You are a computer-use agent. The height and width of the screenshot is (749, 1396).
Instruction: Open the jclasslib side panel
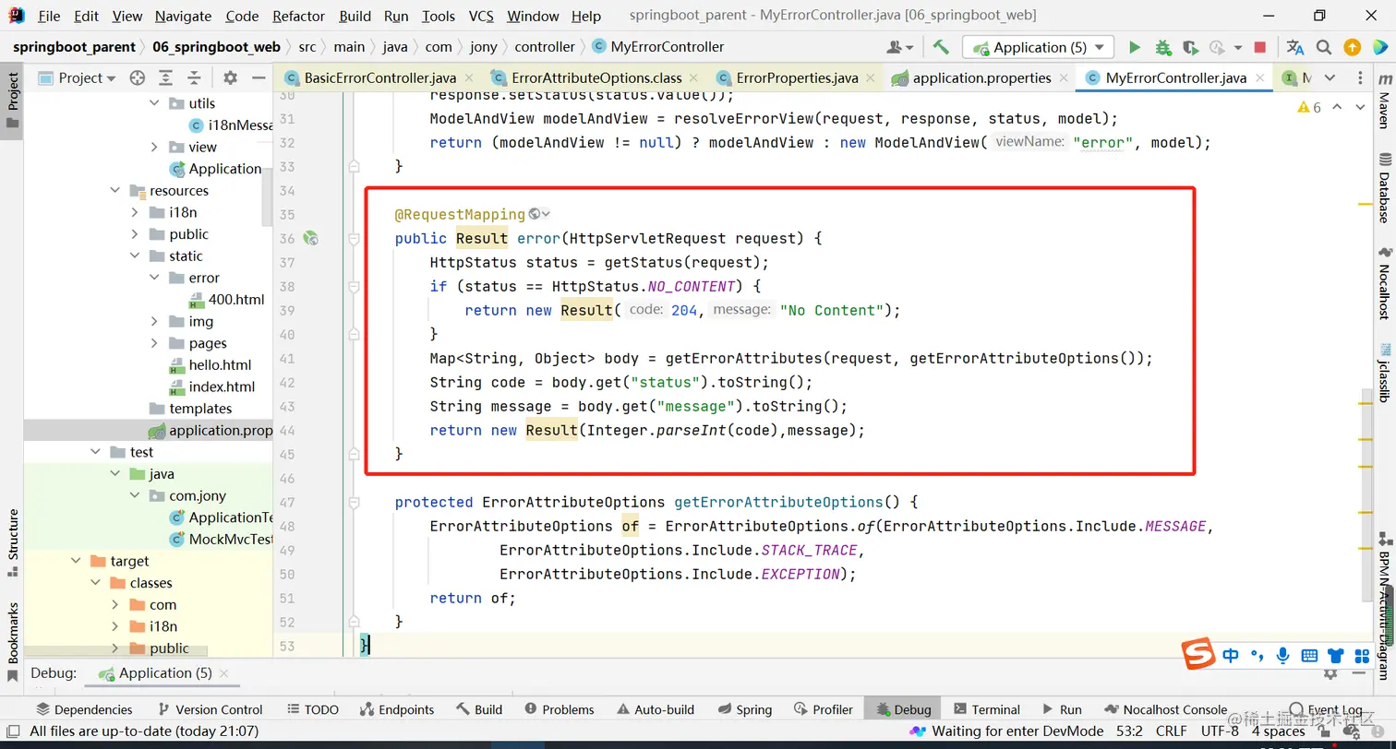1384,373
